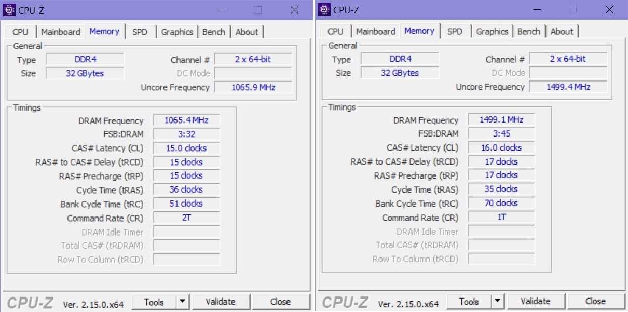Switch to SPD tab in left window

(140, 32)
